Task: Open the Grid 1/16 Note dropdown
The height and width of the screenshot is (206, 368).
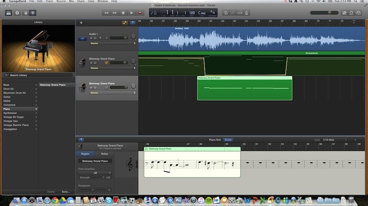Action: 334,140
